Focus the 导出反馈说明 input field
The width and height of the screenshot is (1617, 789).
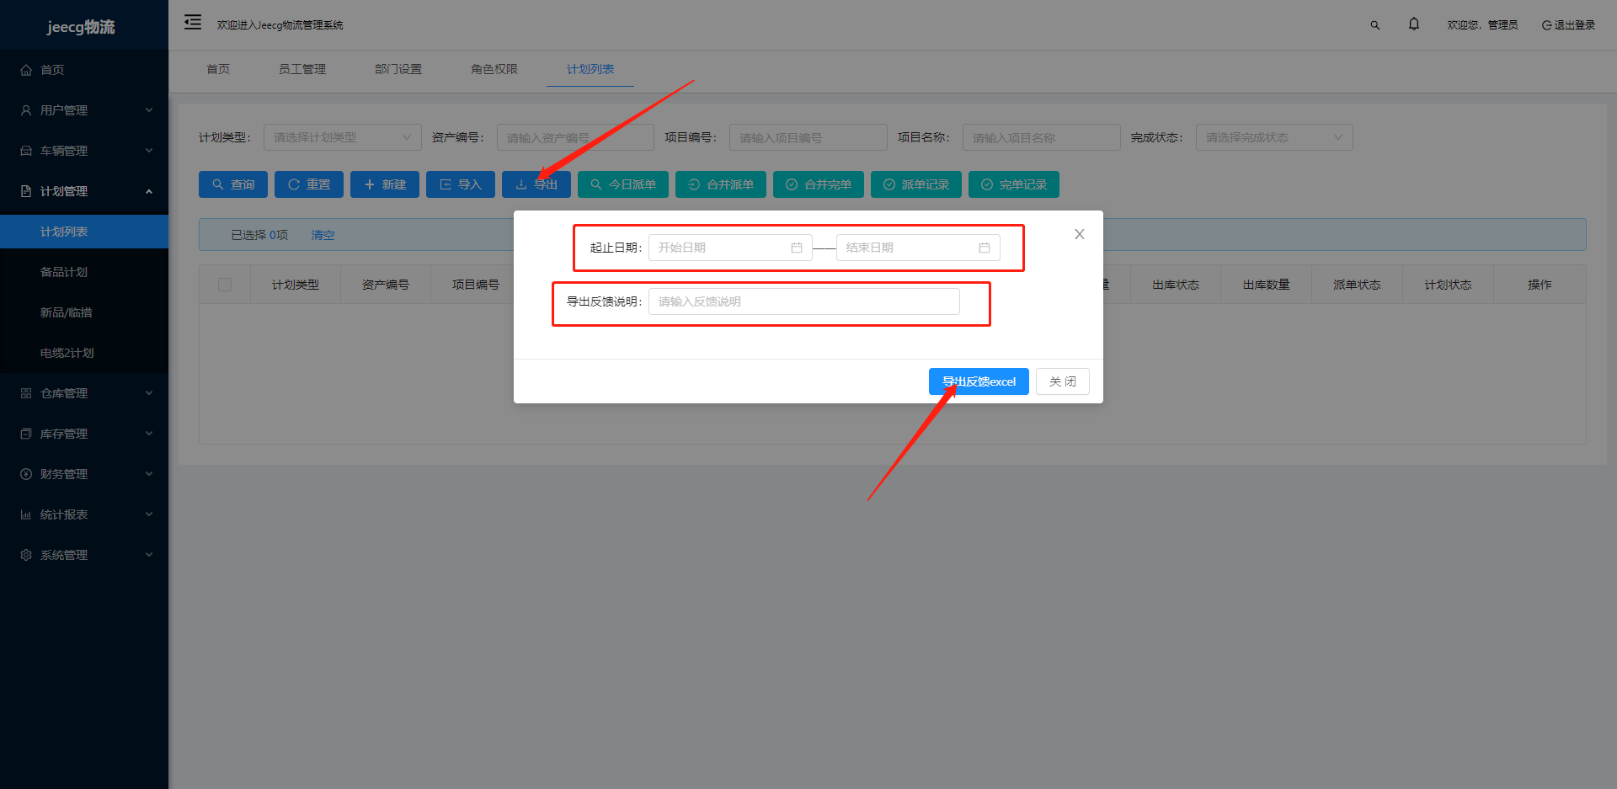[804, 301]
